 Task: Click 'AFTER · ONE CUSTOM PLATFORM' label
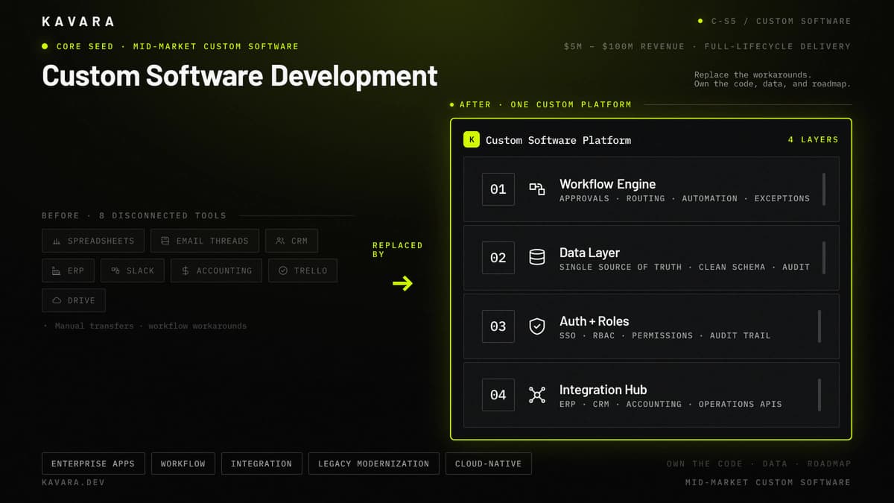coord(545,104)
